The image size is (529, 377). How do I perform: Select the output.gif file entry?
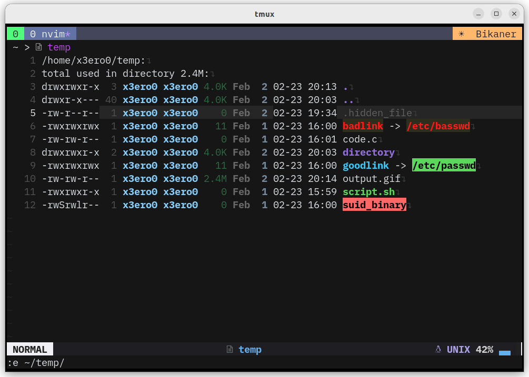tap(372, 179)
